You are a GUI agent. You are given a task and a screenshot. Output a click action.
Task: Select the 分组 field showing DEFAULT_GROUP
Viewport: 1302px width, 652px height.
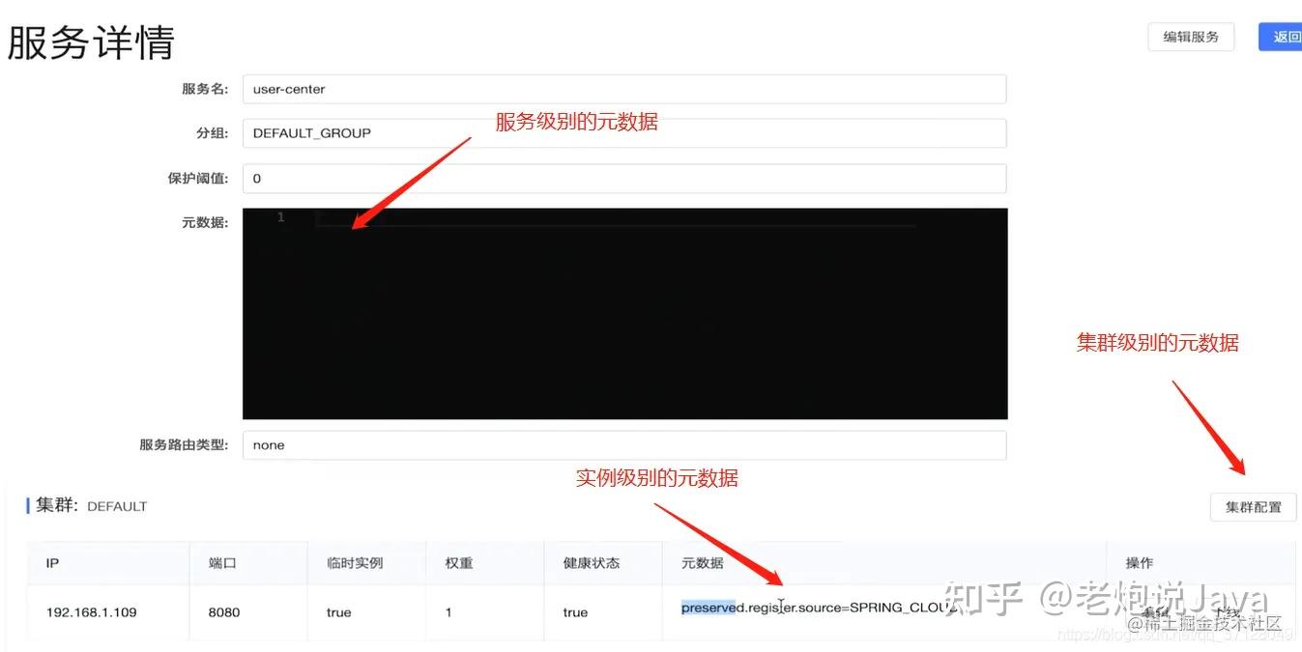623,133
